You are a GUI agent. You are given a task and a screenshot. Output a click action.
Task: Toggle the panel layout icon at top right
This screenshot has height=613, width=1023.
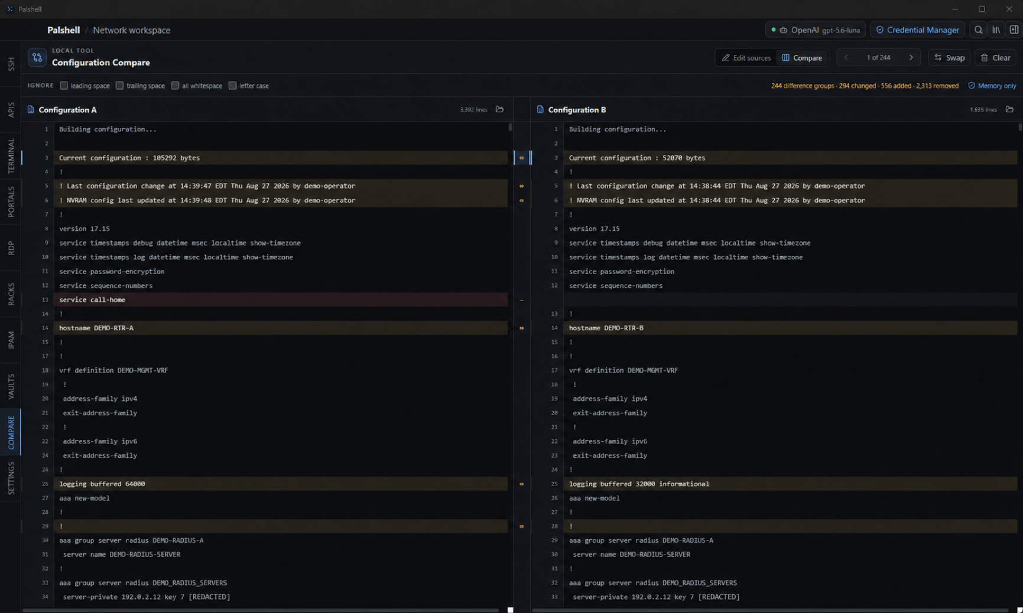(x=1014, y=30)
